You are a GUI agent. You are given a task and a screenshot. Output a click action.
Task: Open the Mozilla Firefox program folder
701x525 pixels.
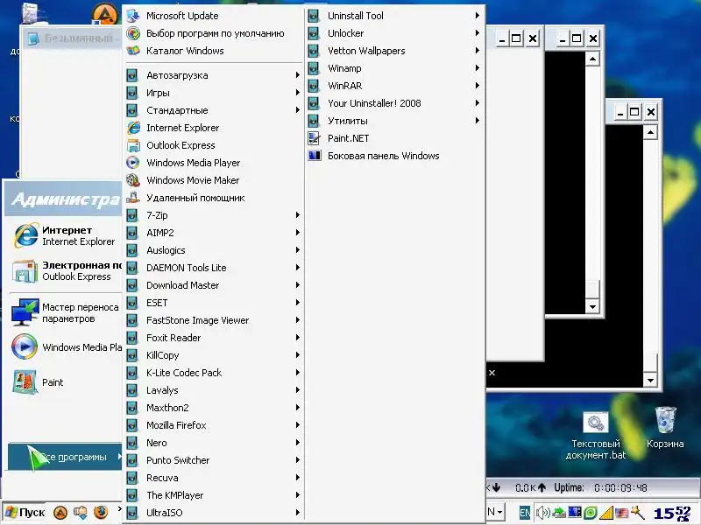pyautogui.click(x=213, y=425)
